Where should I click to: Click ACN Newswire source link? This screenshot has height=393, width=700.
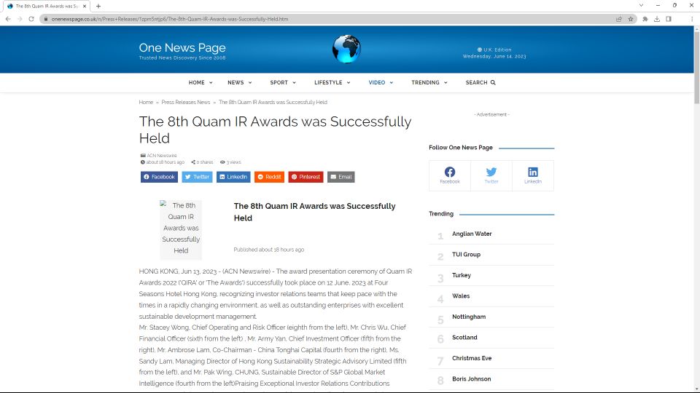point(162,156)
